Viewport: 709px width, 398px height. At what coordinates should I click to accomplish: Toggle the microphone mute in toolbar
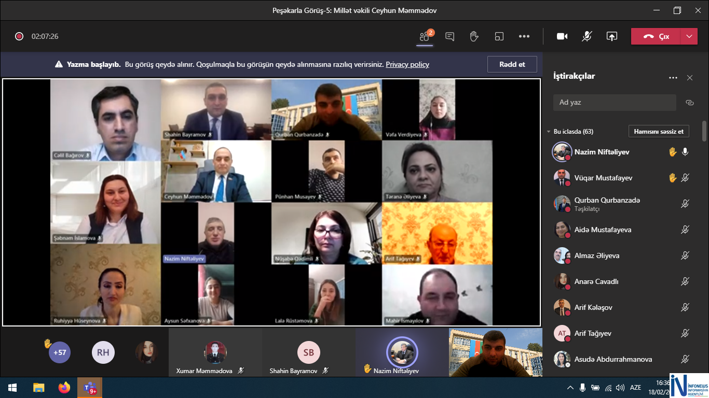pos(587,36)
